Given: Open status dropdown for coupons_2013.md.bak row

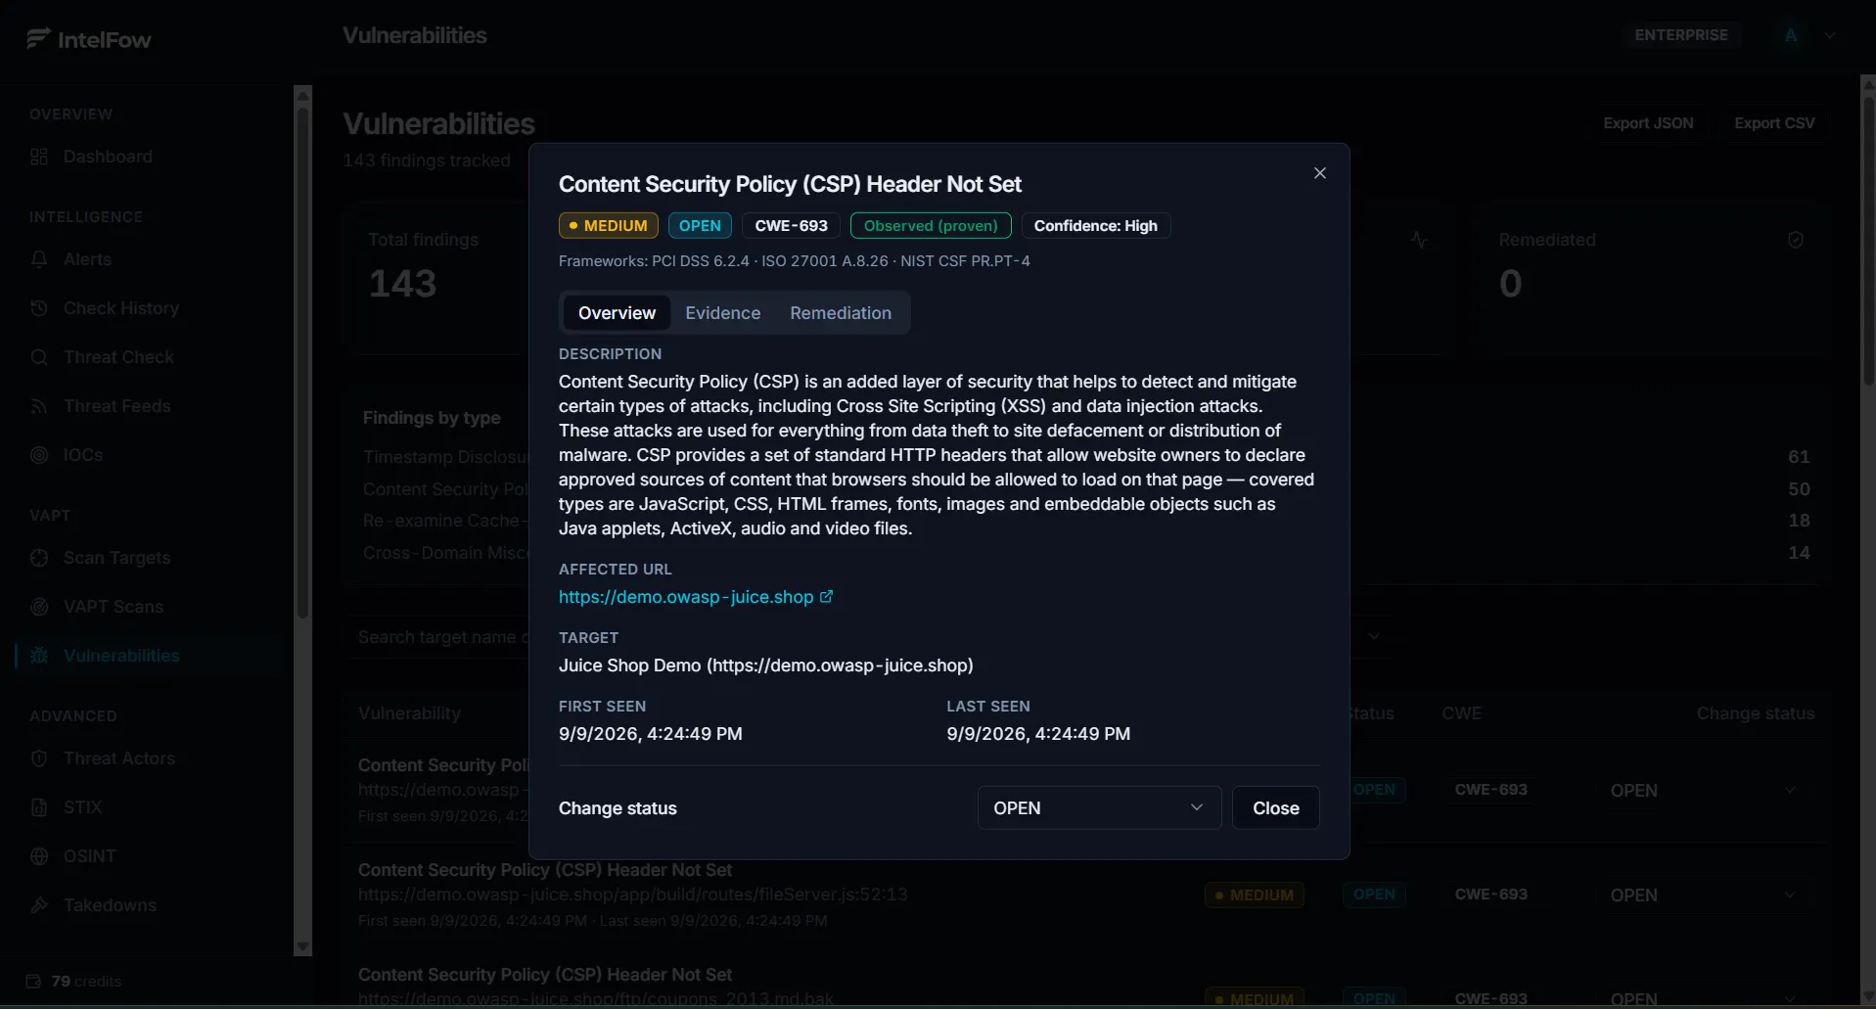Looking at the screenshot, I should 1704,998.
